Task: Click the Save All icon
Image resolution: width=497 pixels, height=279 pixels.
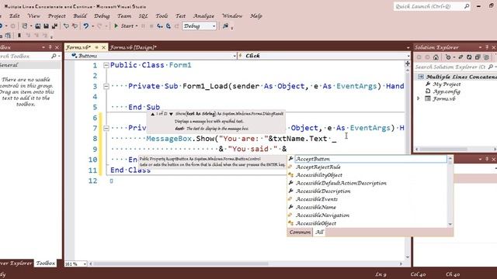Action: click(54, 26)
